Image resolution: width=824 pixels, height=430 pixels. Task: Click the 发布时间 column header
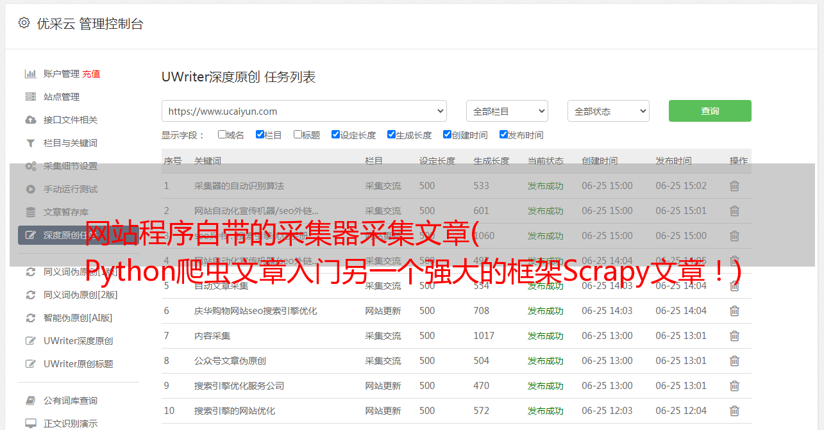673,161
